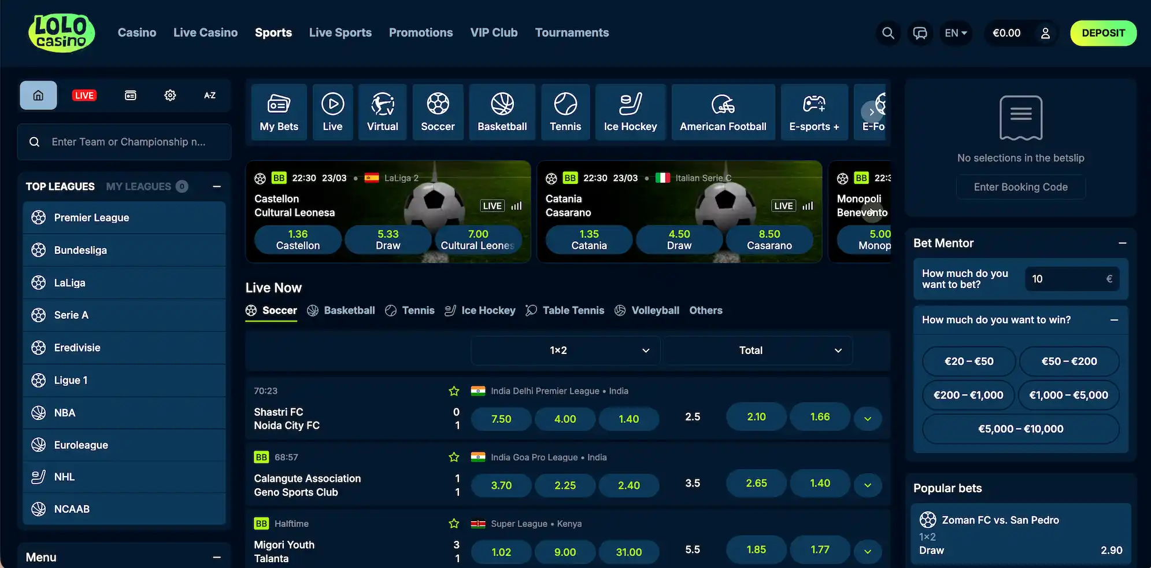Select the Basketball sport tile

pyautogui.click(x=502, y=112)
